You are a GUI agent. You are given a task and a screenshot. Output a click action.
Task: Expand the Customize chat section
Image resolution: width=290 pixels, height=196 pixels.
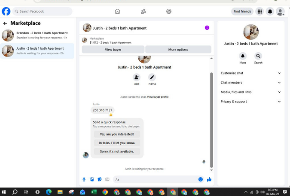251,73
